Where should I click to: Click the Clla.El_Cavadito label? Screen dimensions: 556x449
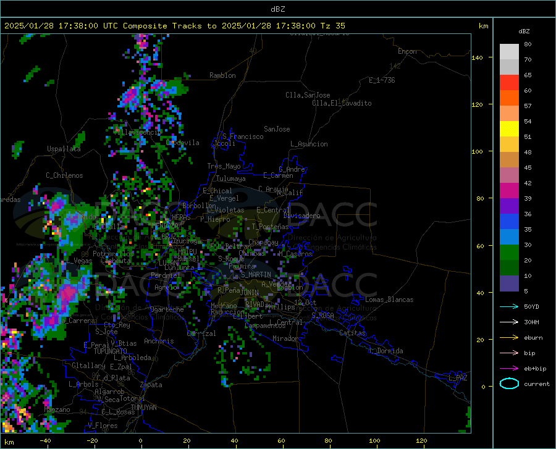pyautogui.click(x=342, y=103)
